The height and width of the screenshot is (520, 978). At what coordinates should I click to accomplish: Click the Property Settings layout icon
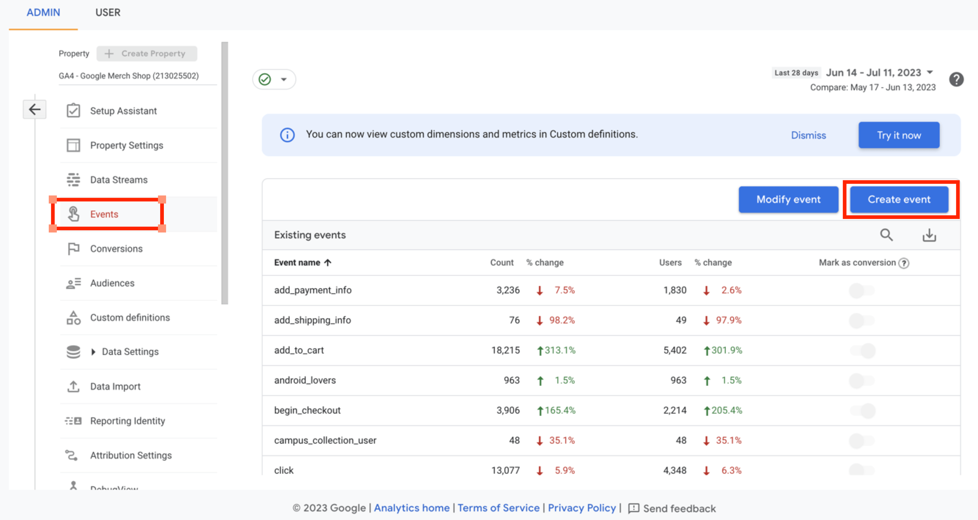(73, 145)
